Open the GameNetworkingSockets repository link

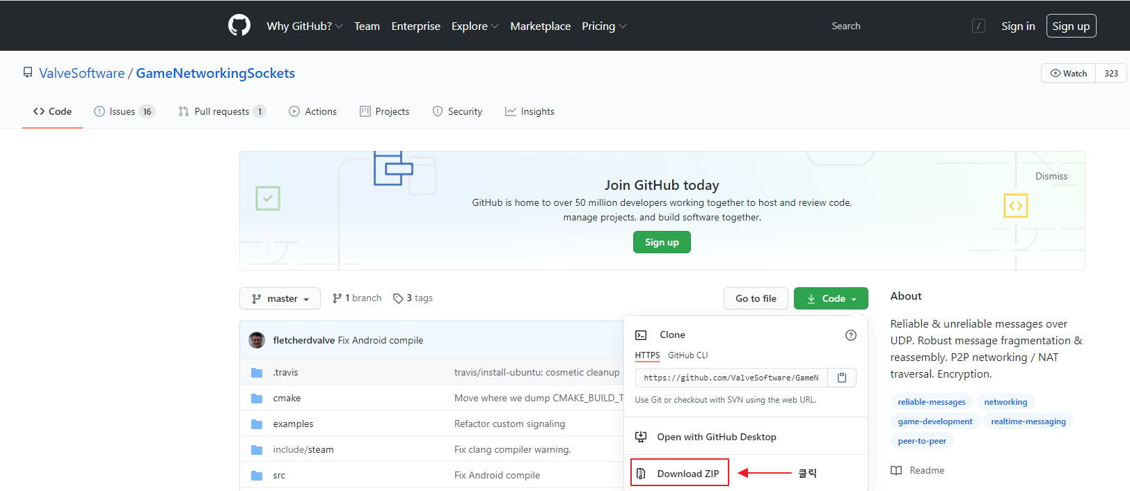coord(215,73)
